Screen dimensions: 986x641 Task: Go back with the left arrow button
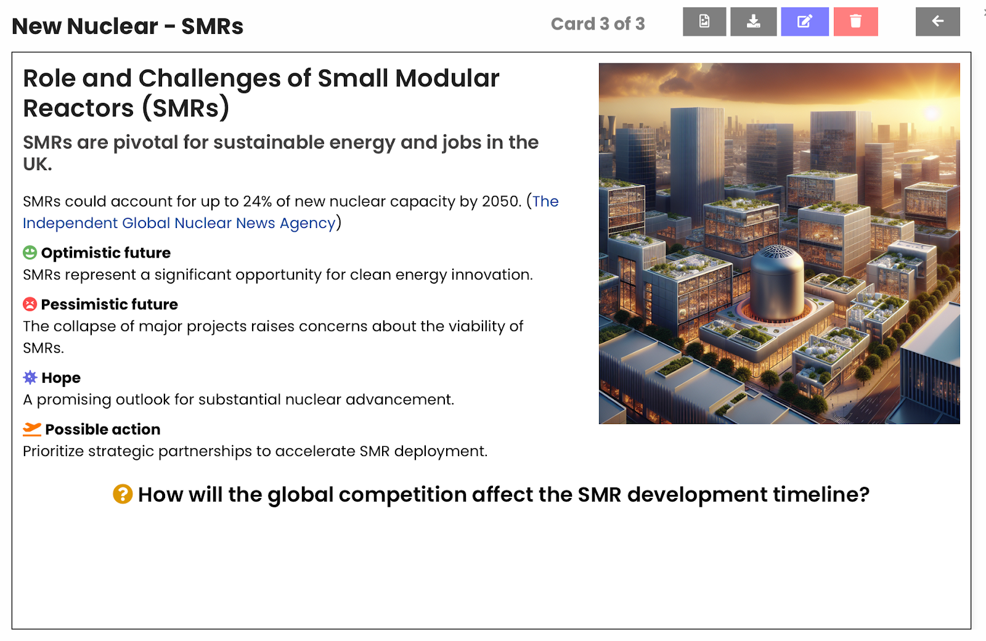click(937, 22)
